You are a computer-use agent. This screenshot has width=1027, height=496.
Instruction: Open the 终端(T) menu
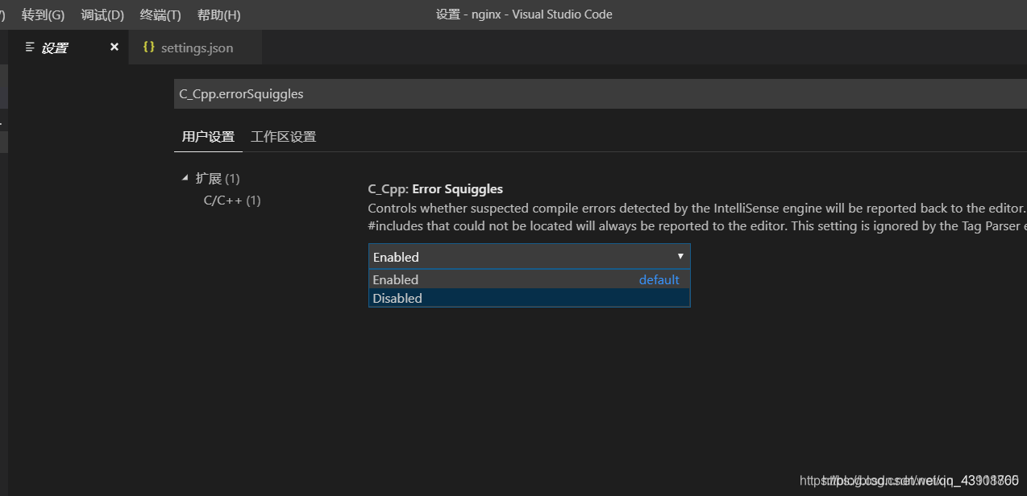click(x=160, y=14)
